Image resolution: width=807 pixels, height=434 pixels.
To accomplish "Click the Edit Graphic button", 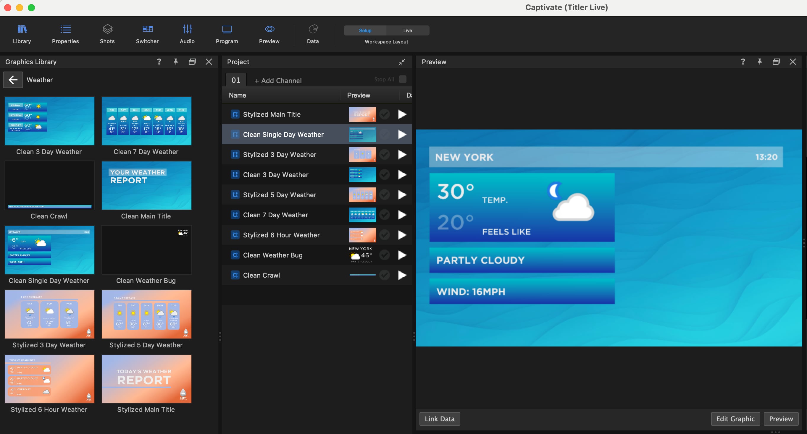I will pos(735,419).
